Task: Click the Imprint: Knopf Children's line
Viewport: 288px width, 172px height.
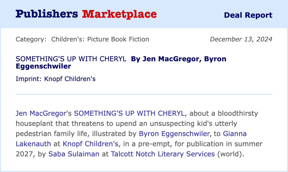Action: tap(56, 79)
